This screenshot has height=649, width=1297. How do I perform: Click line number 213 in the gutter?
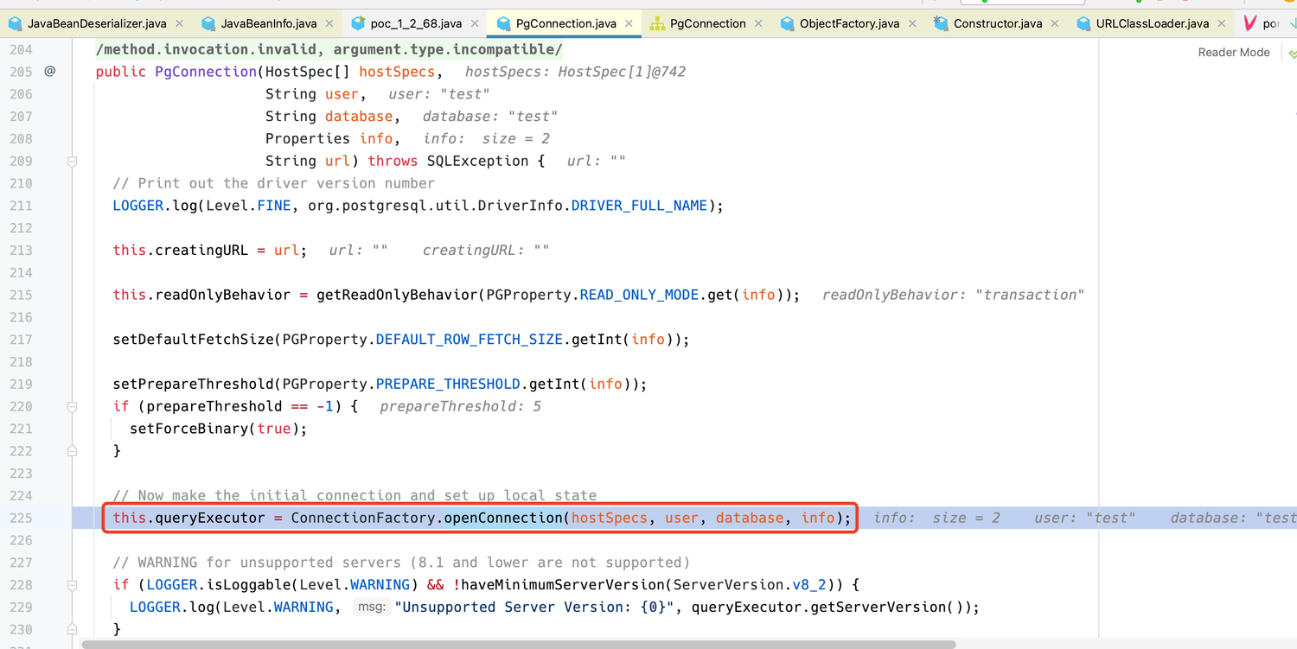pyautogui.click(x=20, y=250)
